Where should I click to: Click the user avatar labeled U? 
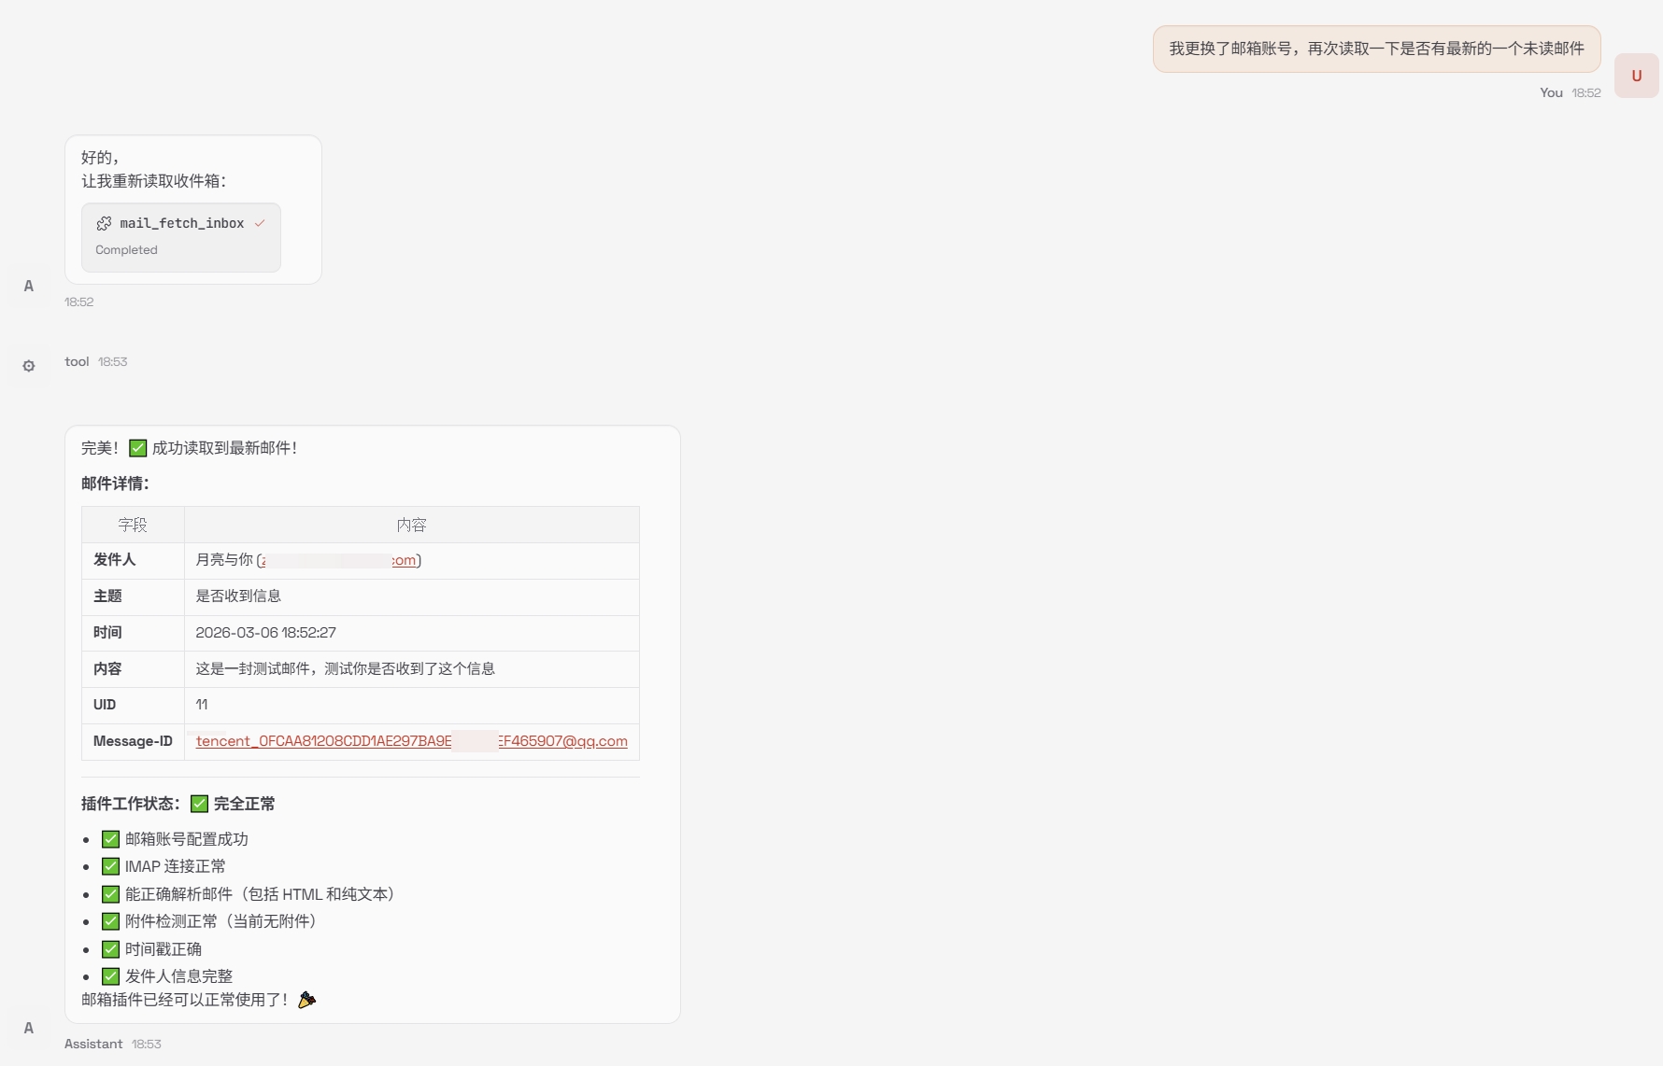coord(1636,76)
